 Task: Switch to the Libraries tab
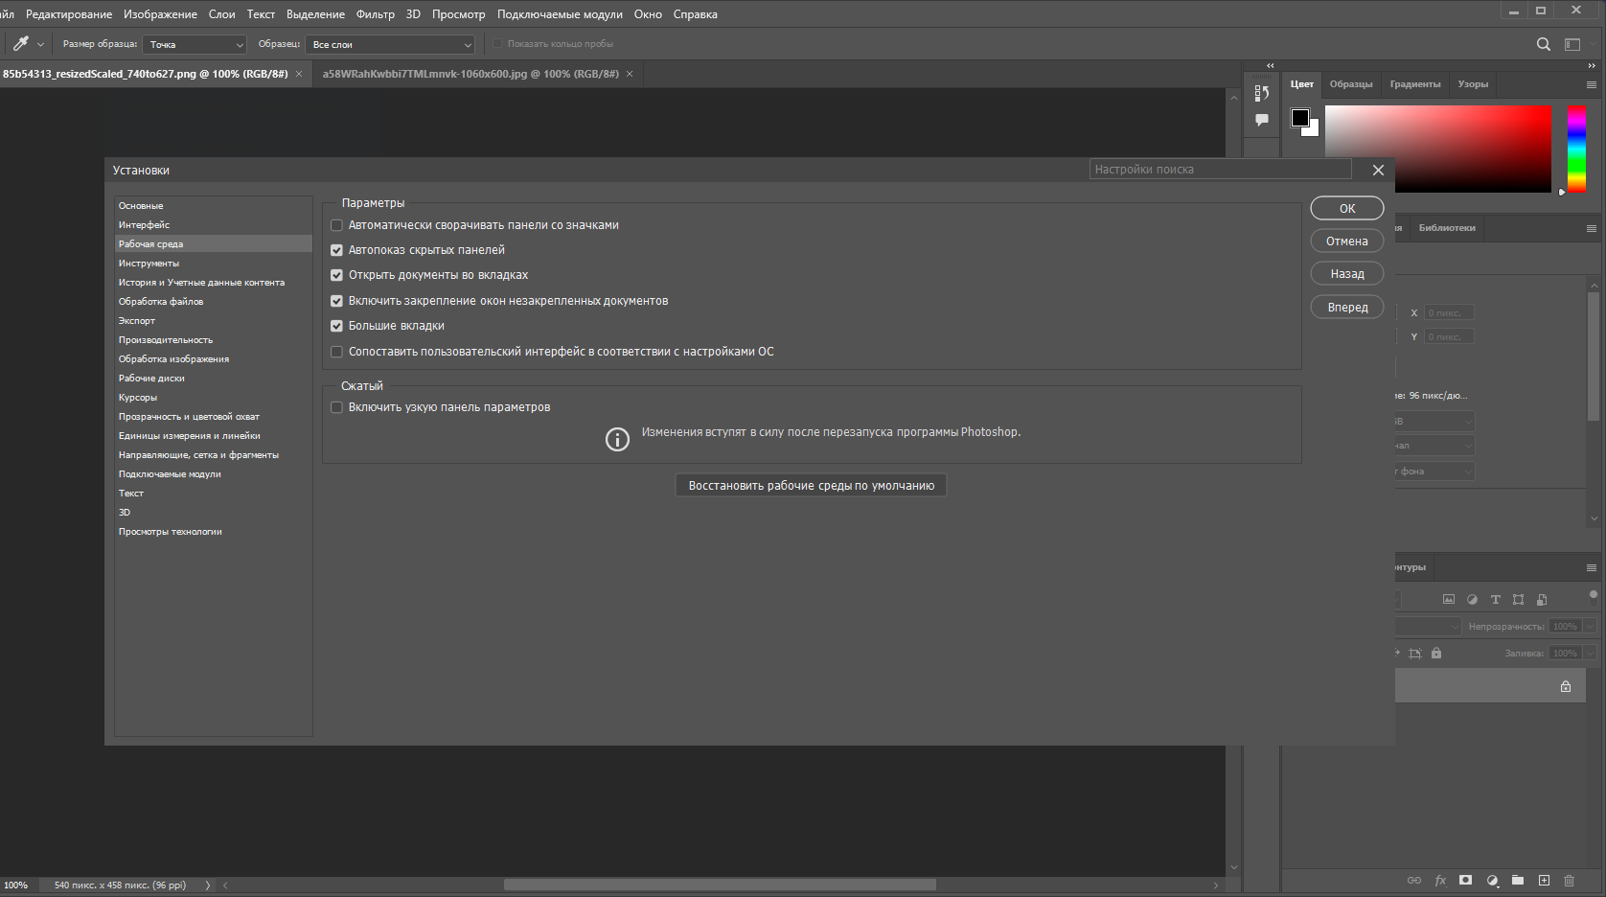click(x=1447, y=228)
